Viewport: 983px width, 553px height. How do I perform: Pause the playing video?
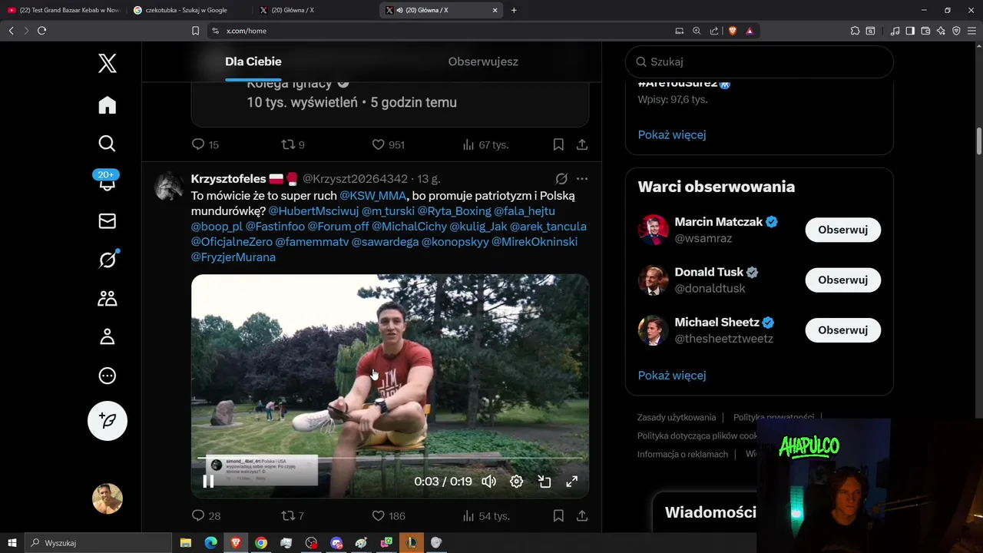click(208, 482)
